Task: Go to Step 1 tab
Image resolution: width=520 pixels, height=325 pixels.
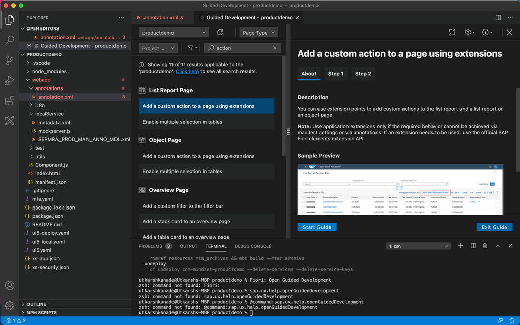Action: coord(336,74)
